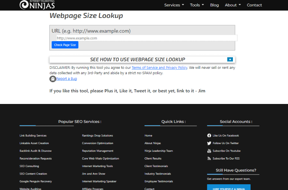This screenshot has width=288, height=190.
Task: Open Conversion Optimization link
Action: (98, 143)
